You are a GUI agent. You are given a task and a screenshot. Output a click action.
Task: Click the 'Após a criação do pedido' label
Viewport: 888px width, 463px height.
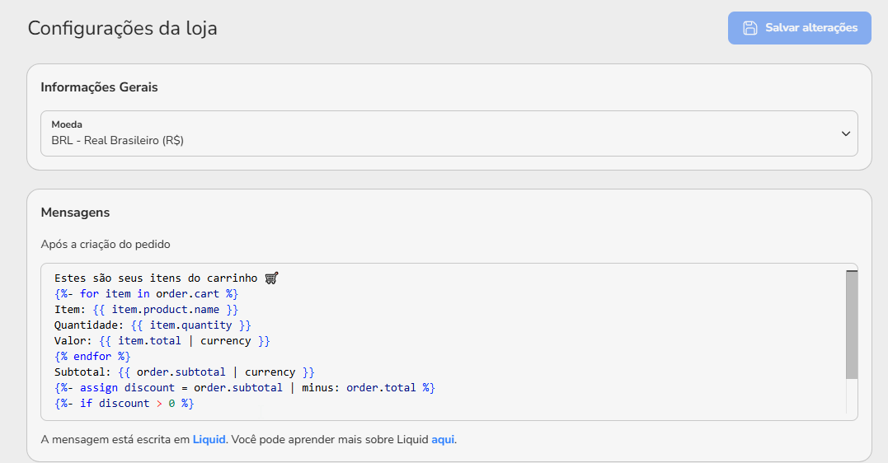point(106,244)
